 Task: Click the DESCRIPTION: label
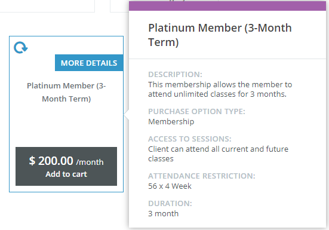175,74
